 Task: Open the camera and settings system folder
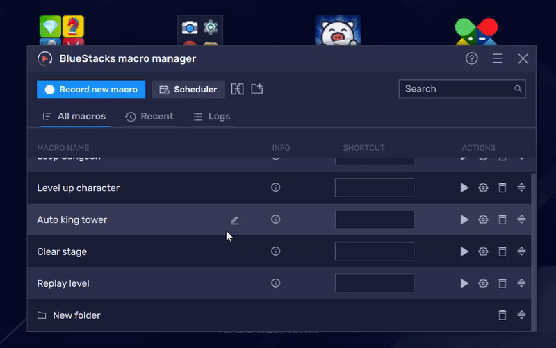click(200, 31)
